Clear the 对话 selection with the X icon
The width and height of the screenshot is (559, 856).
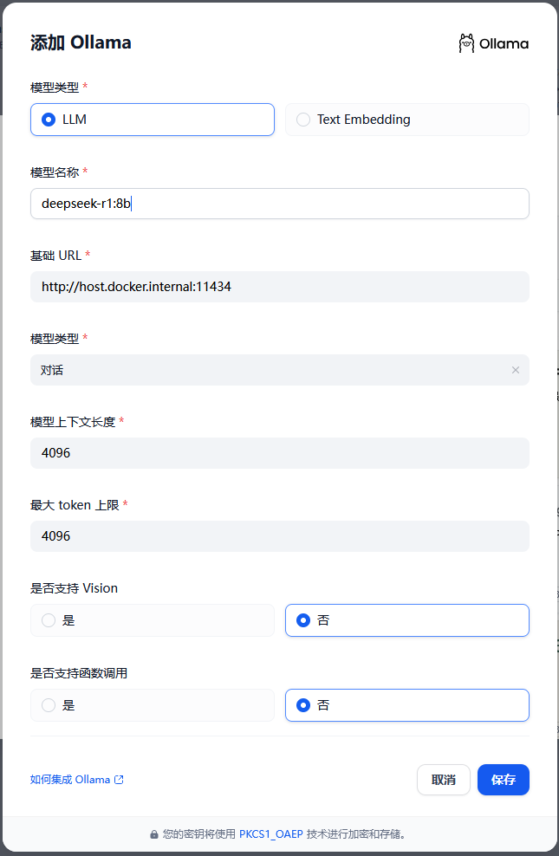pyautogui.click(x=516, y=370)
